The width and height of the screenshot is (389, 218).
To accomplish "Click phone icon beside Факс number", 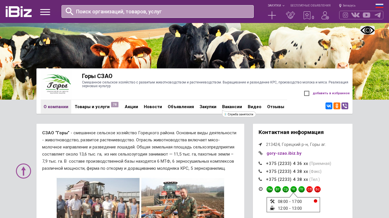I will (260, 171).
